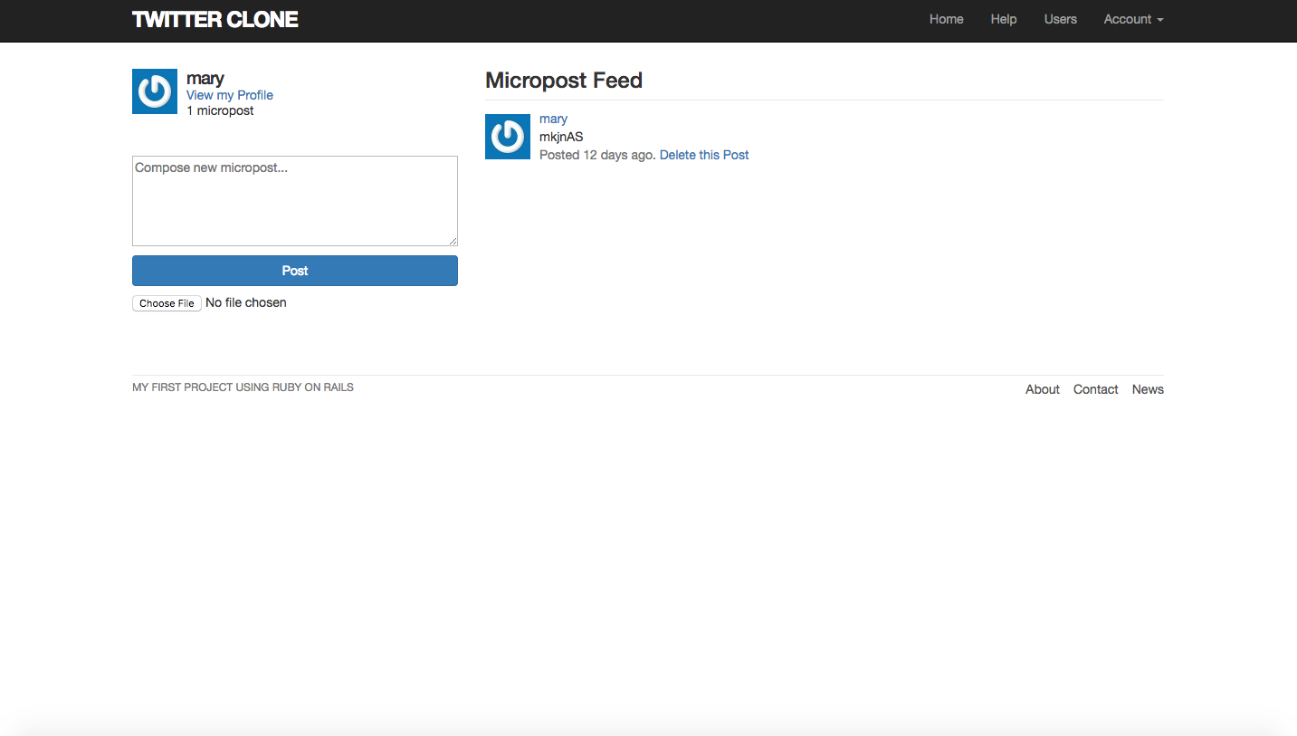Focus the Compose new micropost text area
Screen dimensions: 1297x736
point(295,201)
